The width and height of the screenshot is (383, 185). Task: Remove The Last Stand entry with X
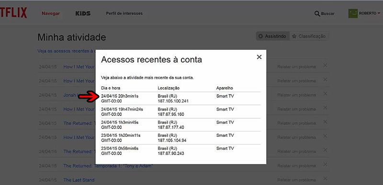coord(325,178)
